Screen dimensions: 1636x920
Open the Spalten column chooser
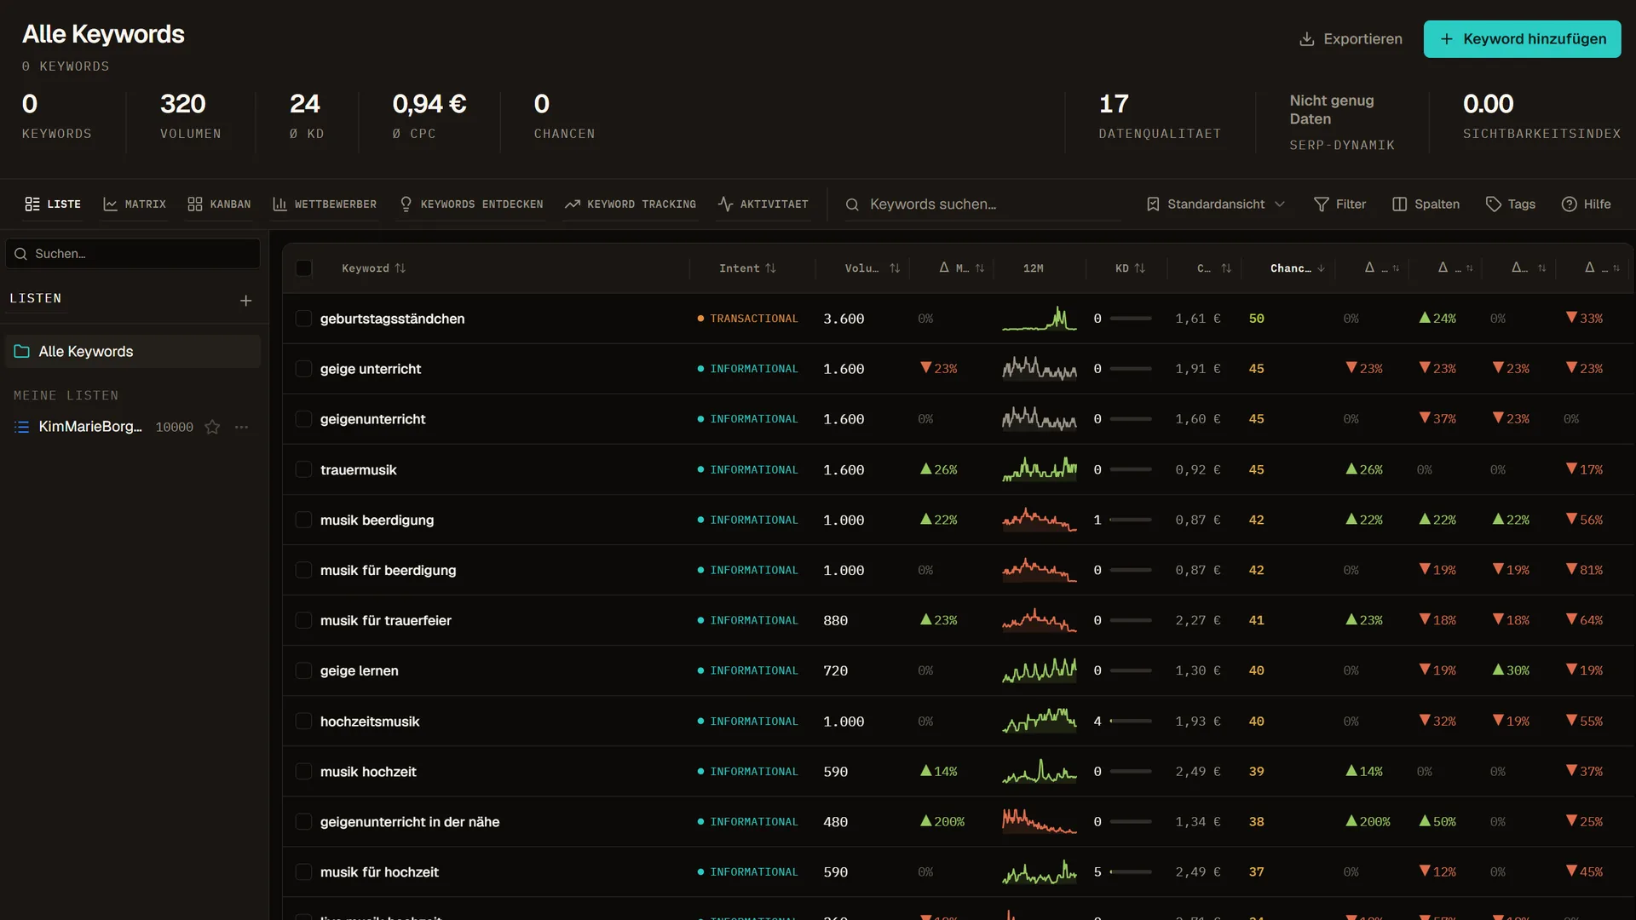click(x=1426, y=204)
